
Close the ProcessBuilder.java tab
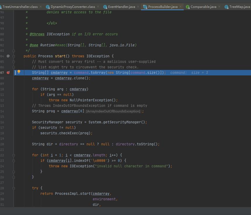(x=181, y=6)
